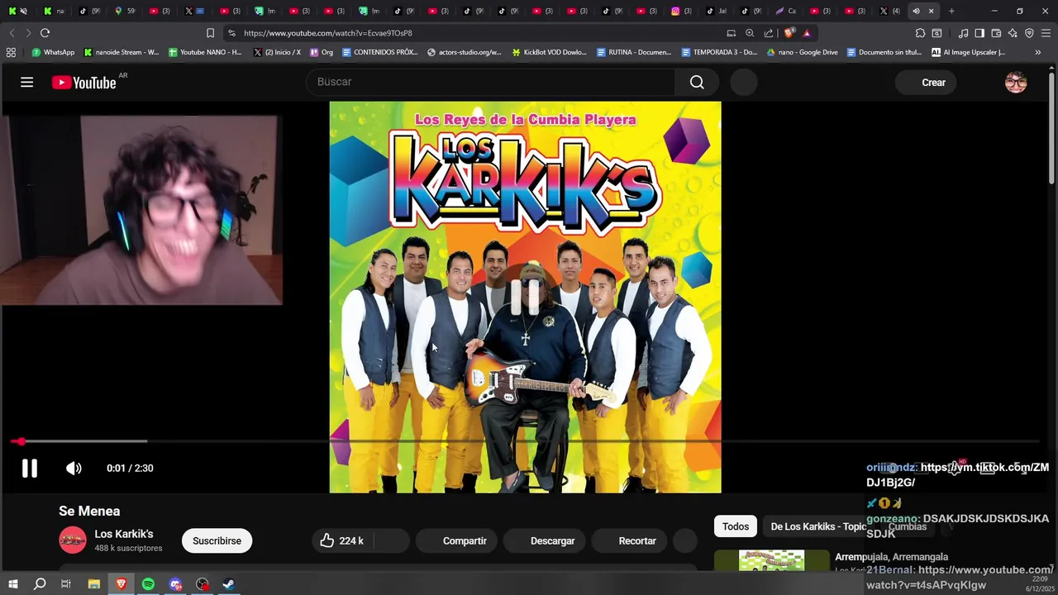This screenshot has width=1058, height=595.
Task: Close the active audio-playing tab
Action: point(932,11)
